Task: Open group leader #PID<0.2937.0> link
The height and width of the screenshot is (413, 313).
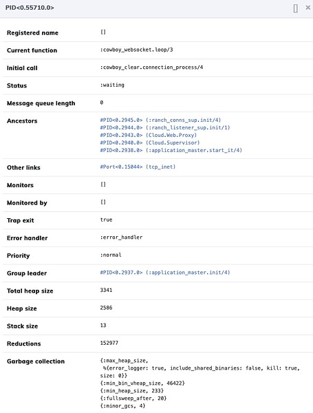Action: click(x=165, y=273)
